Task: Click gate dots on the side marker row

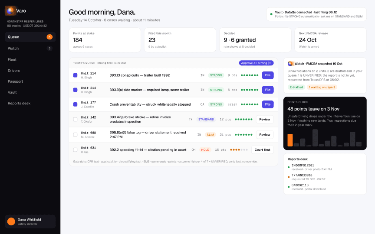Action: pos(250,90)
